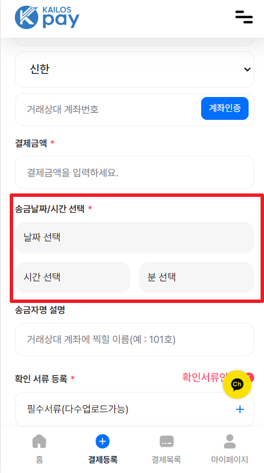
Task: Click the plus icon to add 필수서류
Action: click(x=240, y=409)
